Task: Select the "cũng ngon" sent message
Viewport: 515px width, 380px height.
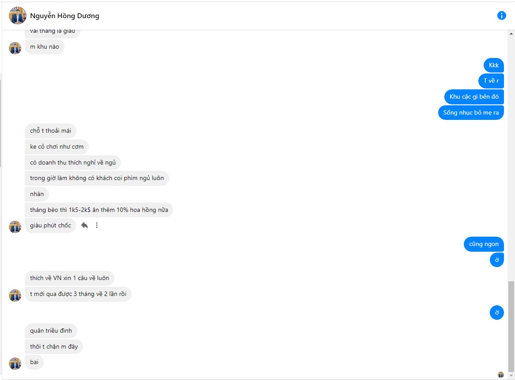Action: pos(484,244)
